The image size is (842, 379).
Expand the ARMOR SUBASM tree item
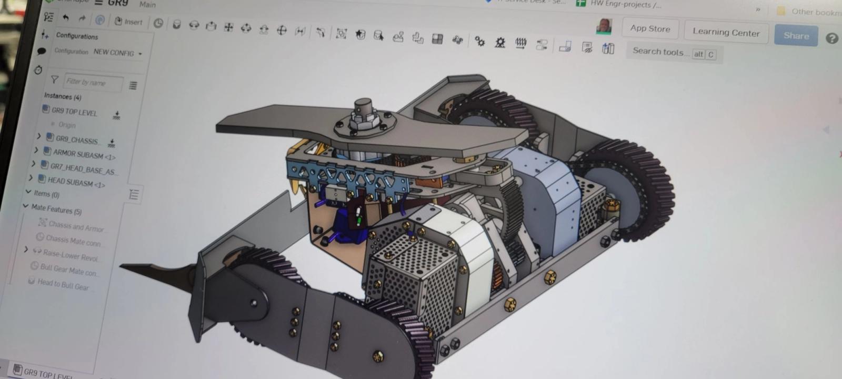click(36, 151)
